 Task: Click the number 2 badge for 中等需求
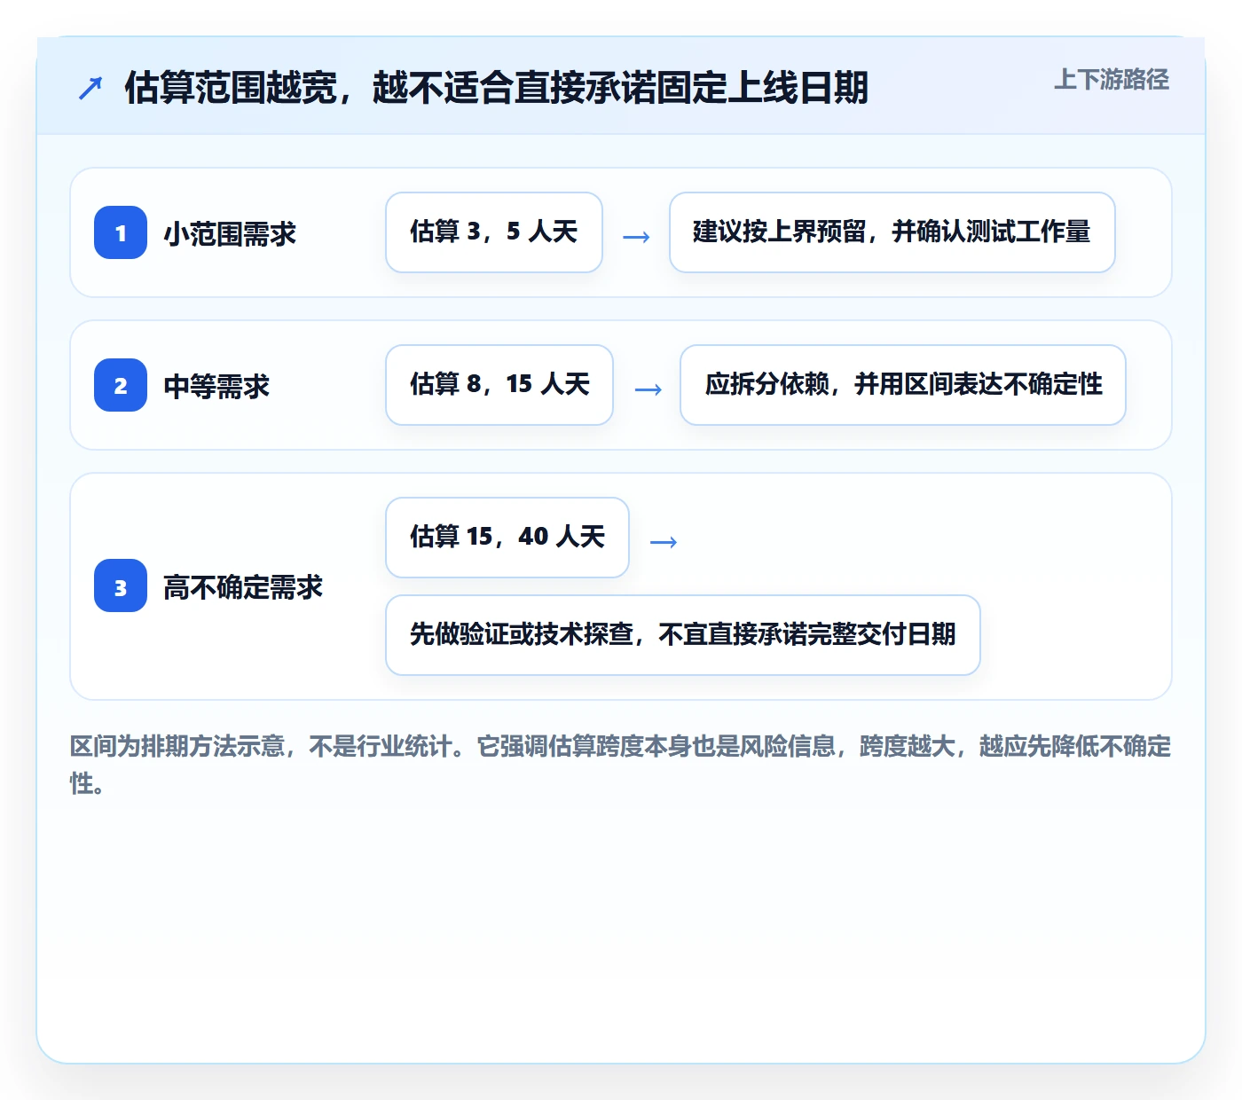pos(121,385)
